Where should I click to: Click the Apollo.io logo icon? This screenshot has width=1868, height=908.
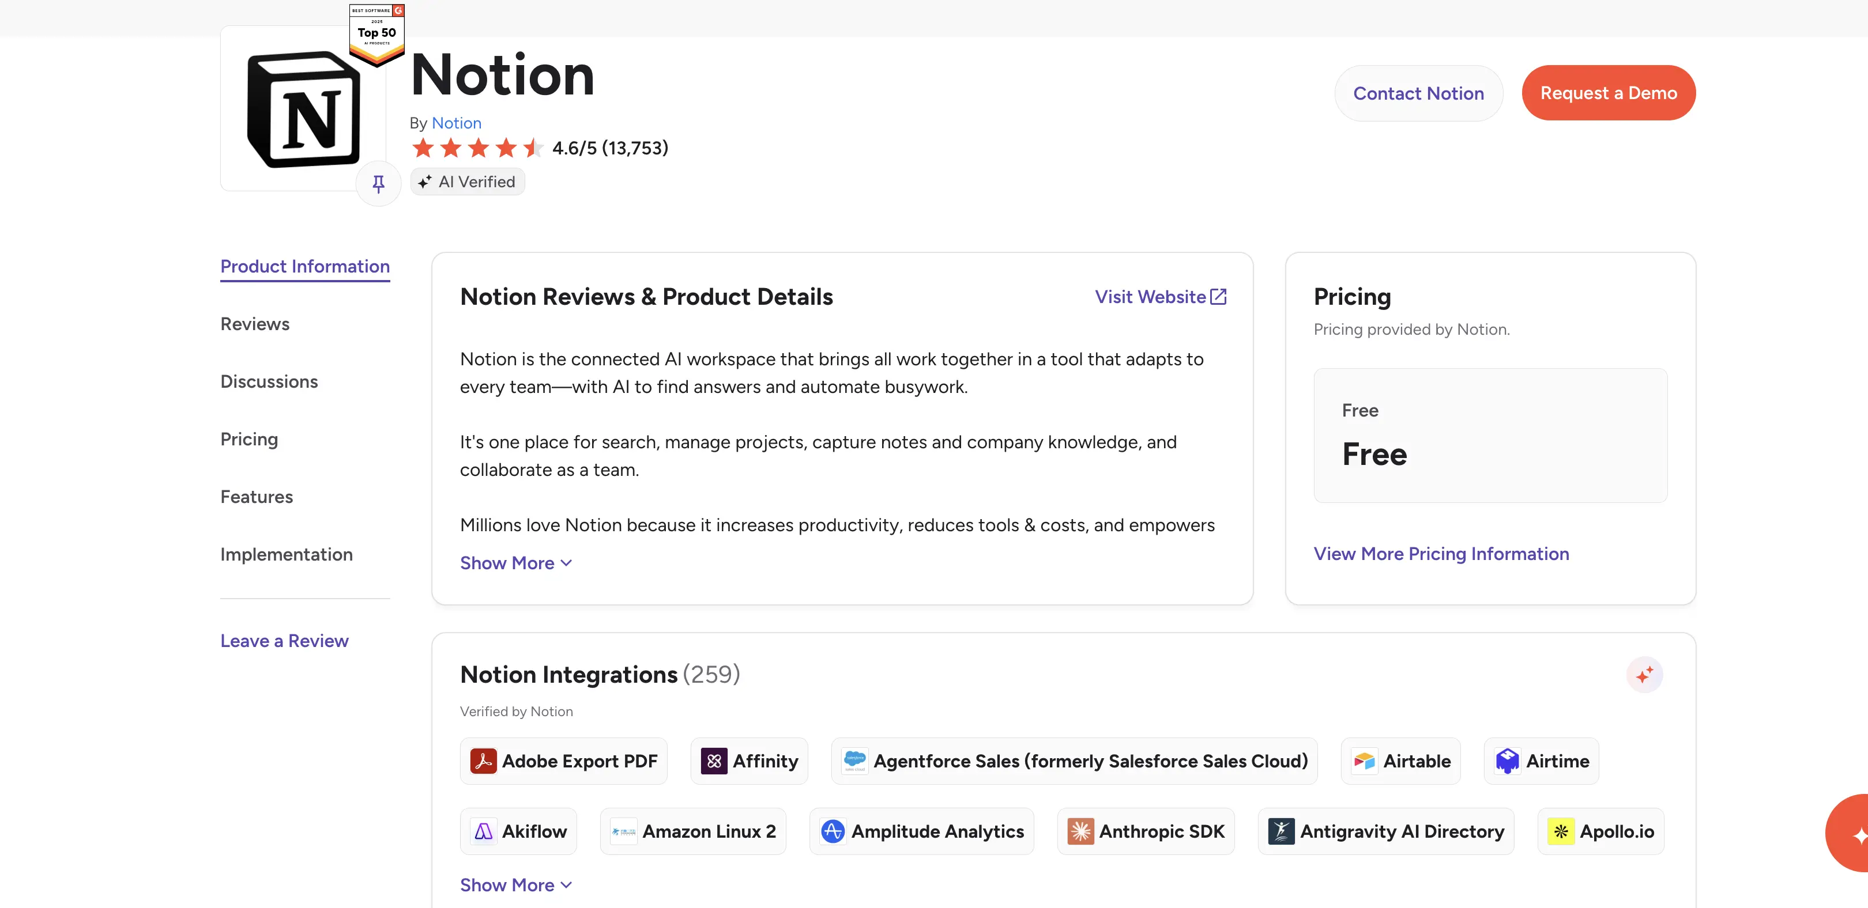click(x=1561, y=831)
